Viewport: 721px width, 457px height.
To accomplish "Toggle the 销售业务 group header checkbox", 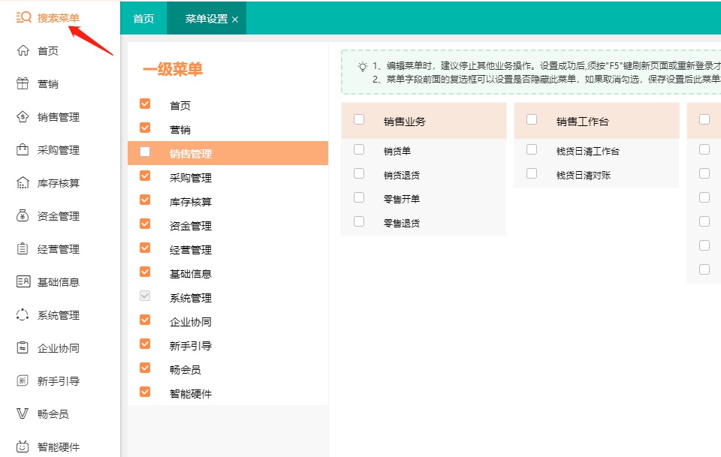I will [x=359, y=119].
